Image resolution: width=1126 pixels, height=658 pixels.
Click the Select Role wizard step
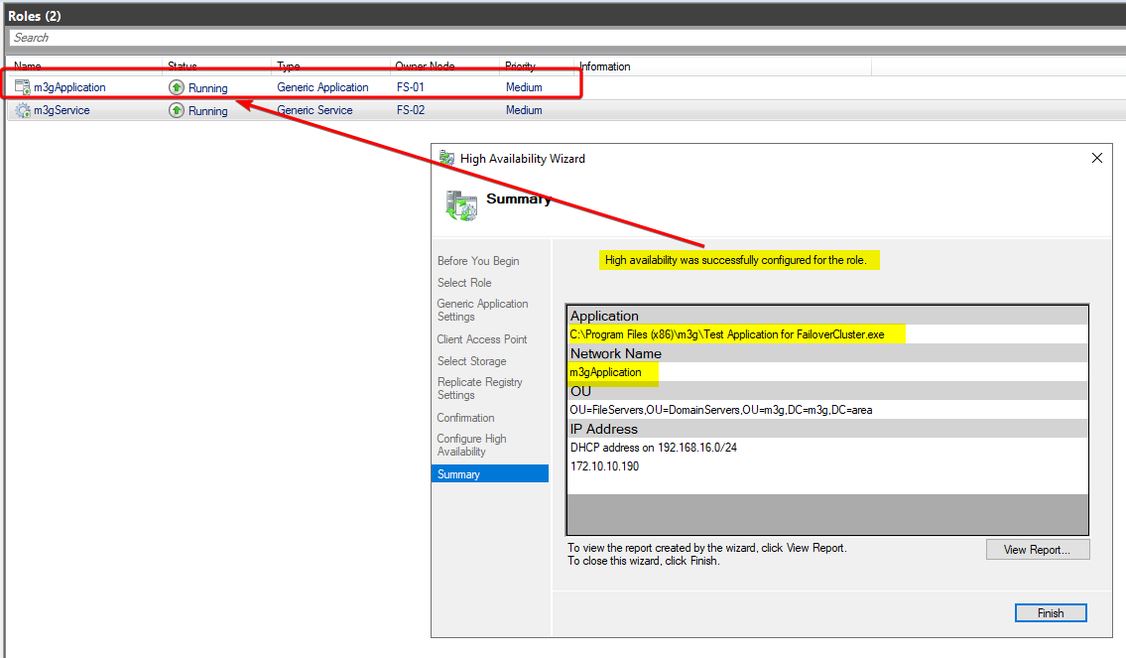(464, 282)
